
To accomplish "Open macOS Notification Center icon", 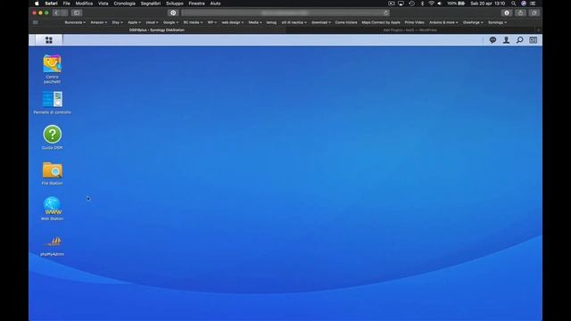I will (533, 4).
